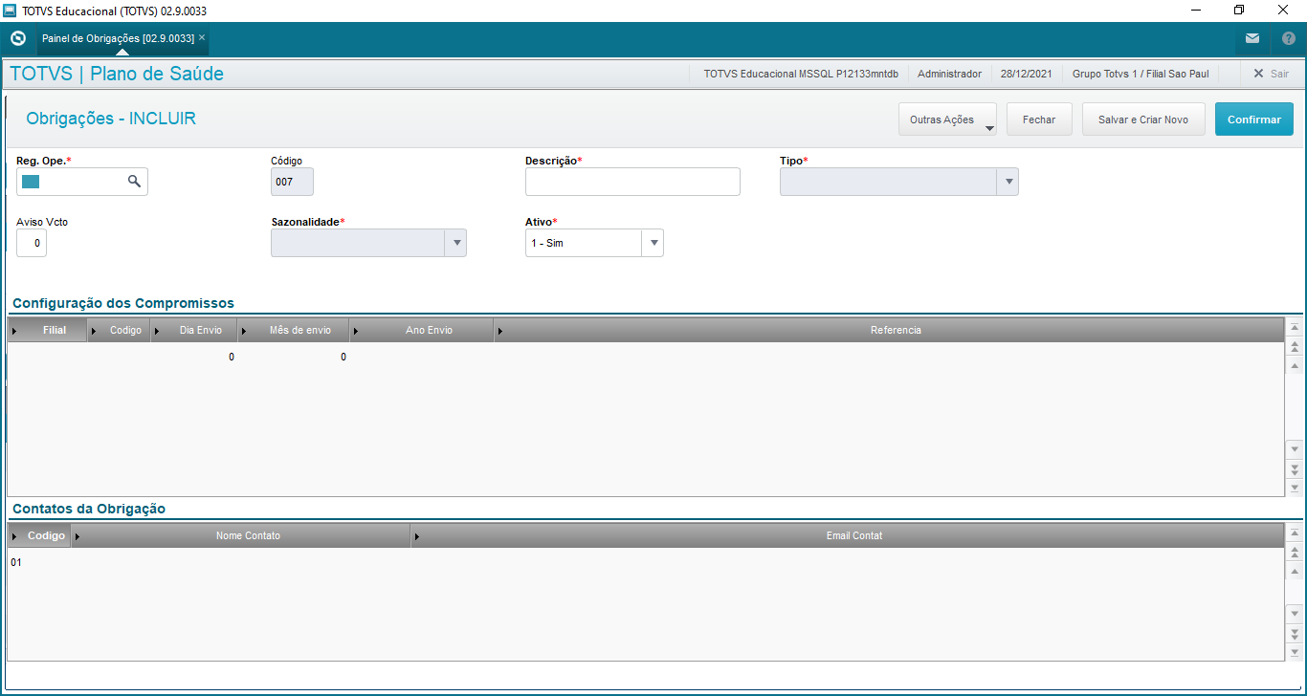
Task: Open the Tipo dropdown
Action: click(x=1007, y=182)
